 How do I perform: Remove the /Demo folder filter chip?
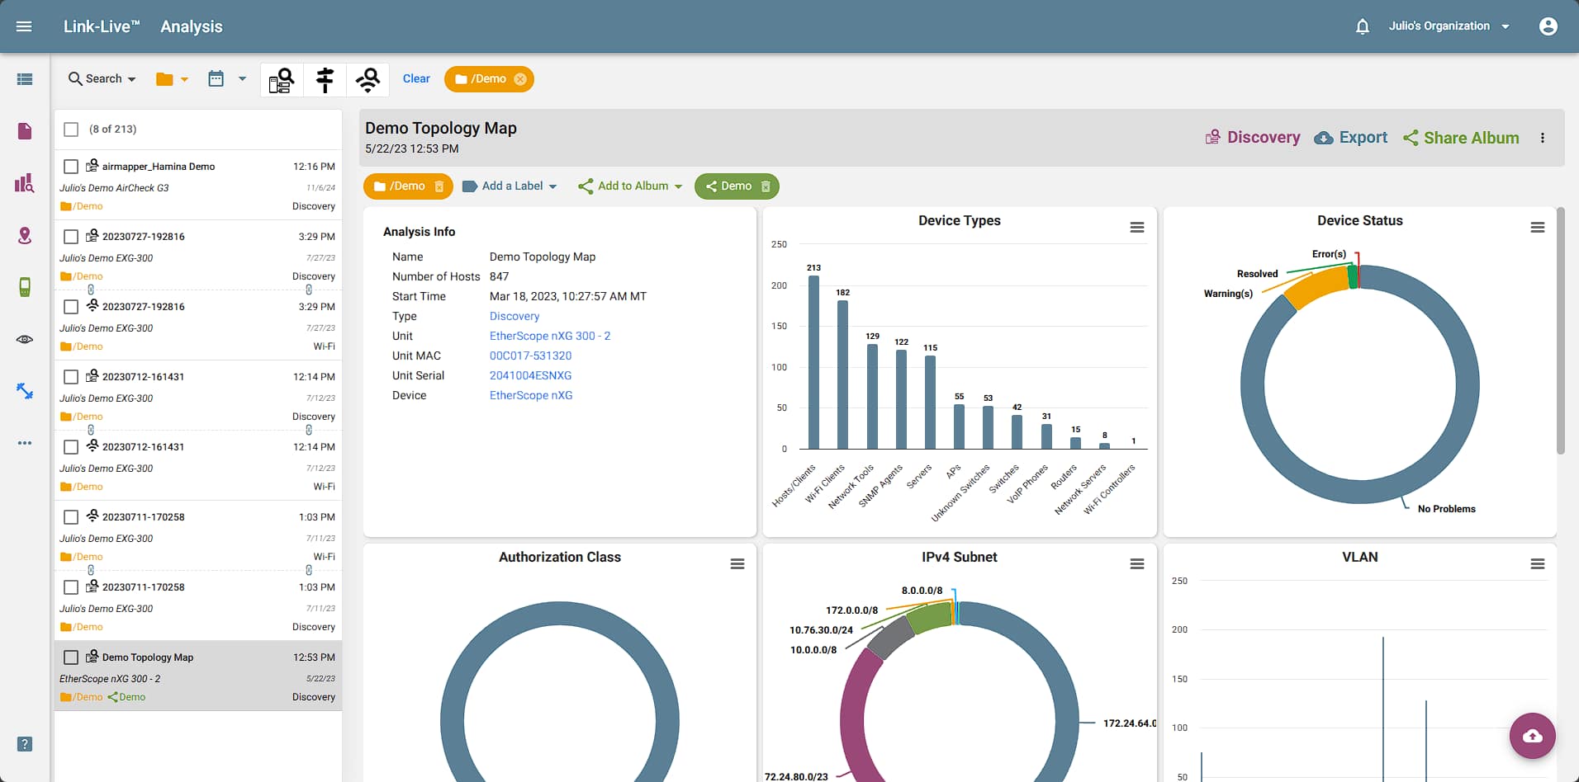520,78
